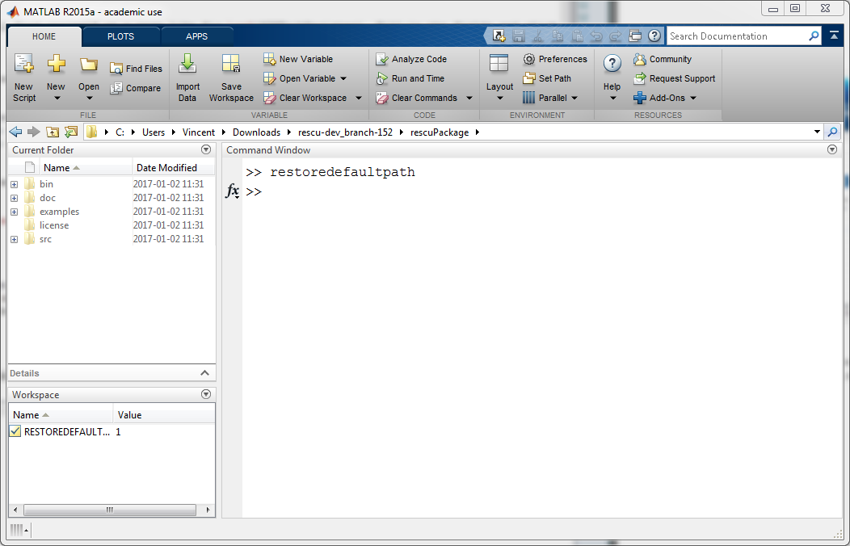Open the New dropdown arrow
Image resolution: width=850 pixels, height=546 pixels.
(57, 99)
